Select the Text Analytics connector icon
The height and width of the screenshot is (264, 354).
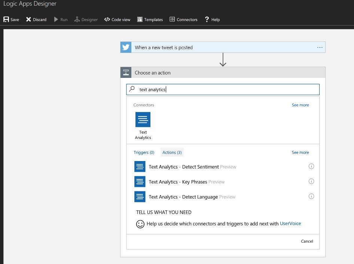click(x=143, y=119)
